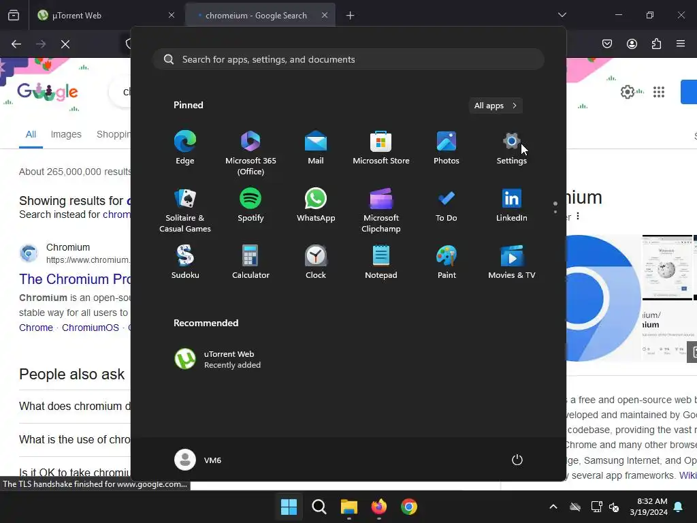The image size is (697, 523).
Task: Go to next page of pinned apps
Action: click(x=555, y=212)
